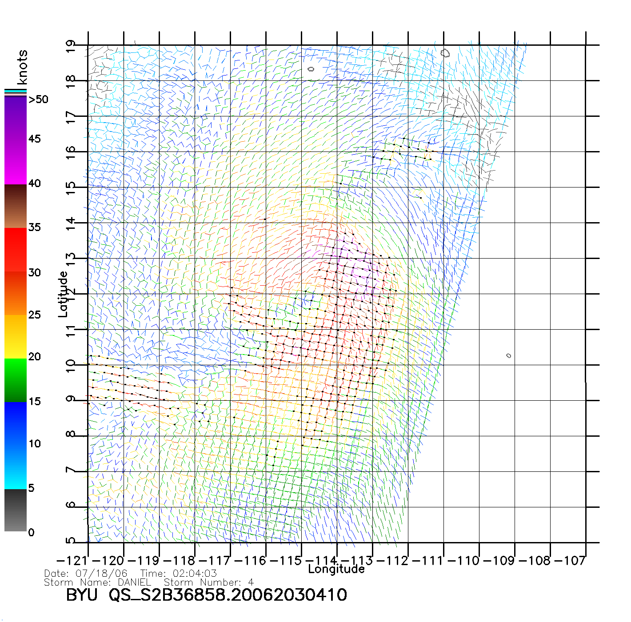This screenshot has width=631, height=622.
Task: Click the 'Storm Number: 4' text
Action: tap(209, 582)
